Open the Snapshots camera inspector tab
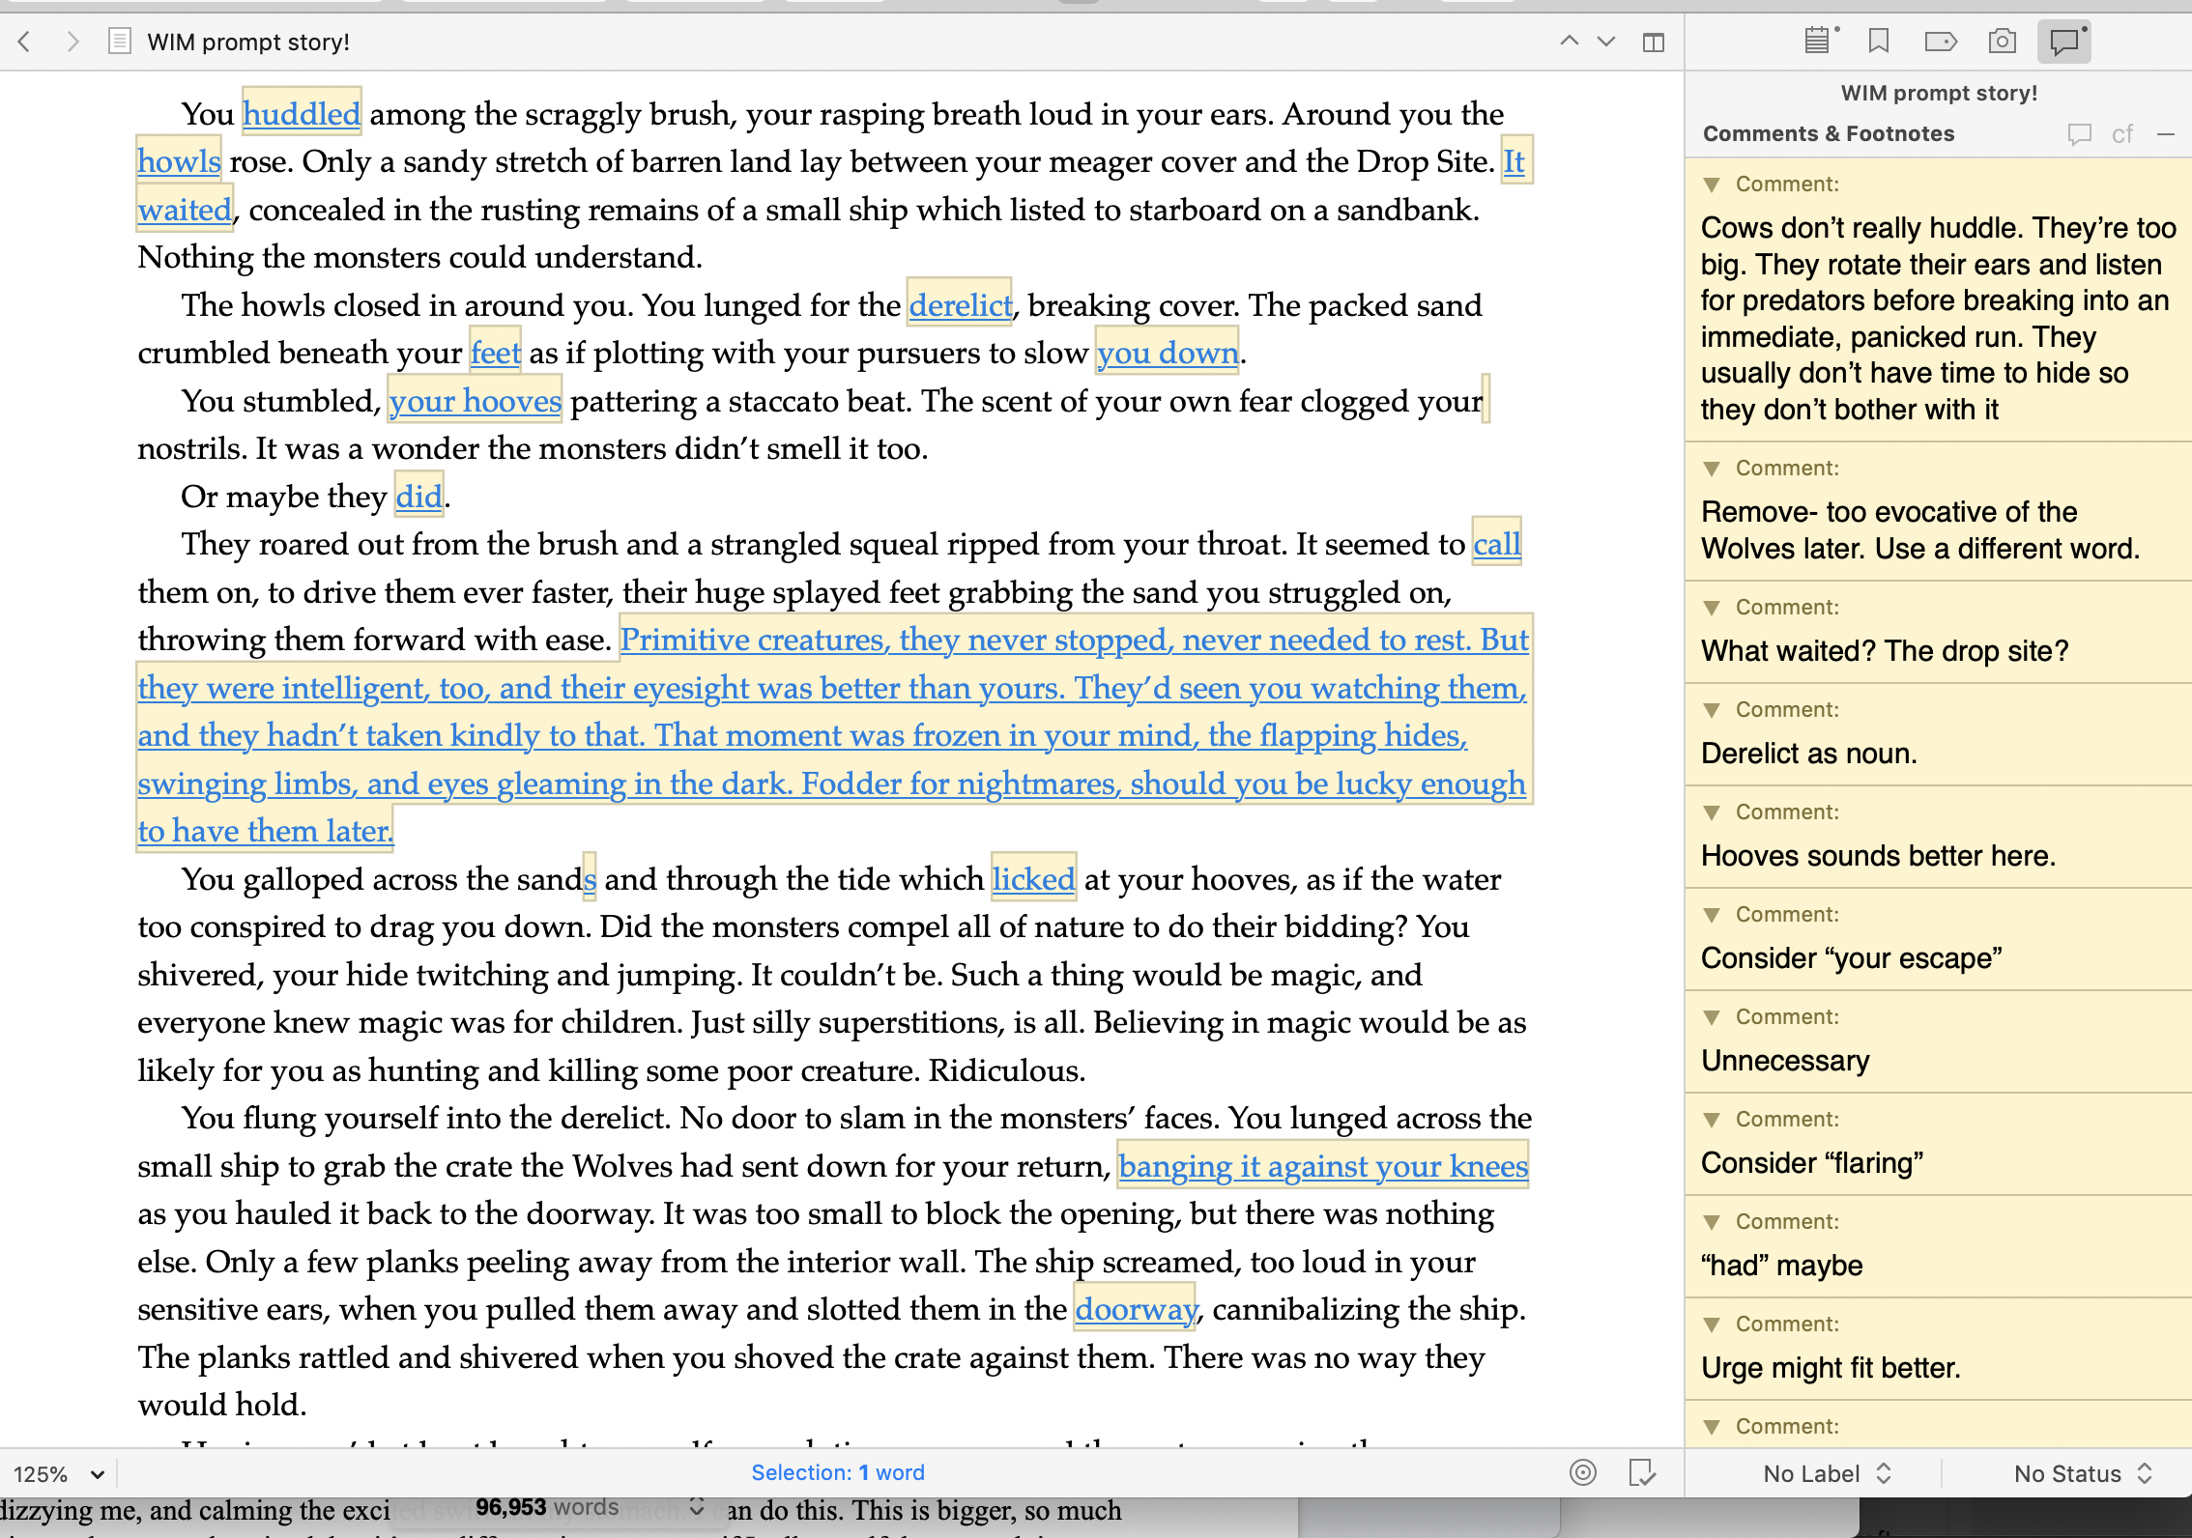Image resolution: width=2192 pixels, height=1538 pixels. 2003,41
